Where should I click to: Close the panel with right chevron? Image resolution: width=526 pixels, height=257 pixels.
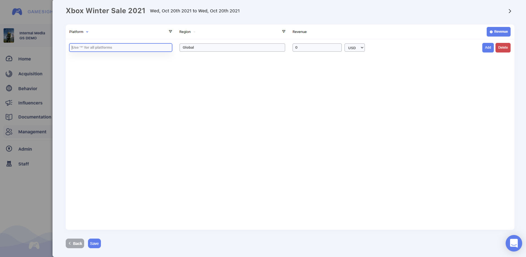click(510, 11)
